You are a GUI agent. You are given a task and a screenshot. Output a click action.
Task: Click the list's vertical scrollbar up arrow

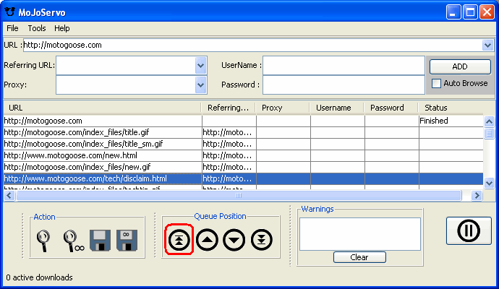(489, 121)
